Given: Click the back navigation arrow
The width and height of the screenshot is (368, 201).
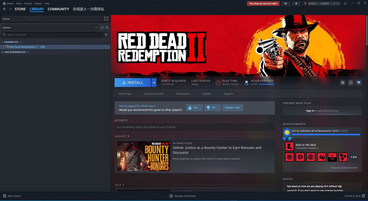Looking at the screenshot, I should point(4,9).
